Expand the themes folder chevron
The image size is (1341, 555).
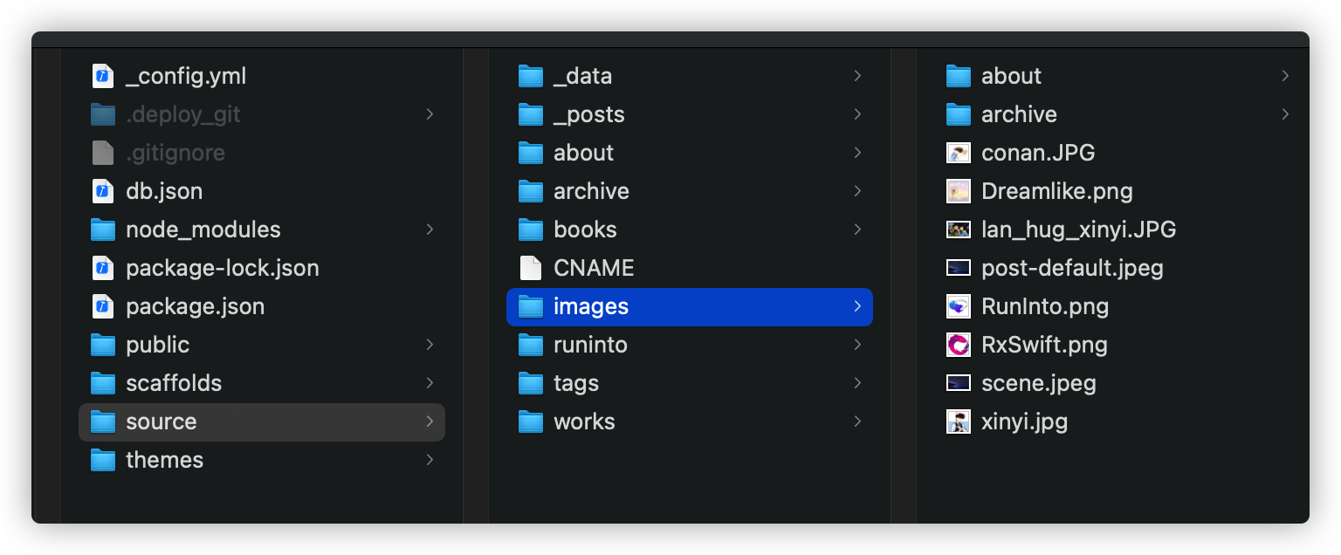pos(430,460)
